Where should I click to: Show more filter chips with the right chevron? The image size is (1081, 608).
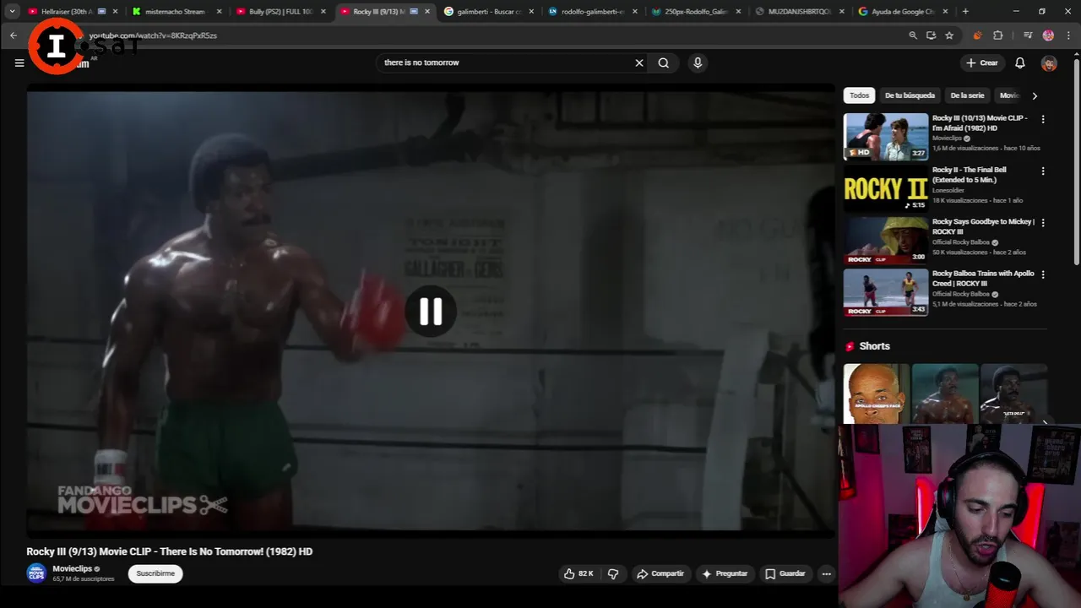click(x=1035, y=95)
